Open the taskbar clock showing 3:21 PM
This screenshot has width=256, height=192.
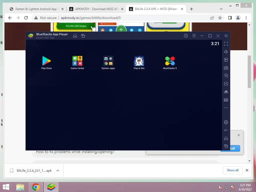(x=245, y=187)
